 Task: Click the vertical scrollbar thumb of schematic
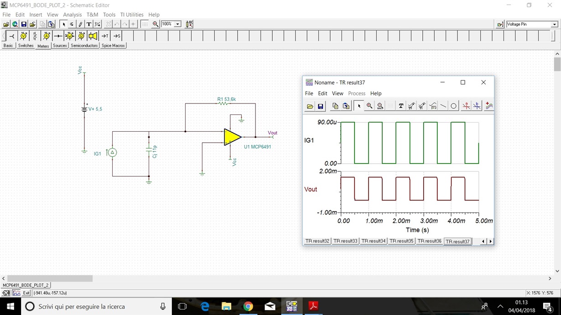click(557, 64)
